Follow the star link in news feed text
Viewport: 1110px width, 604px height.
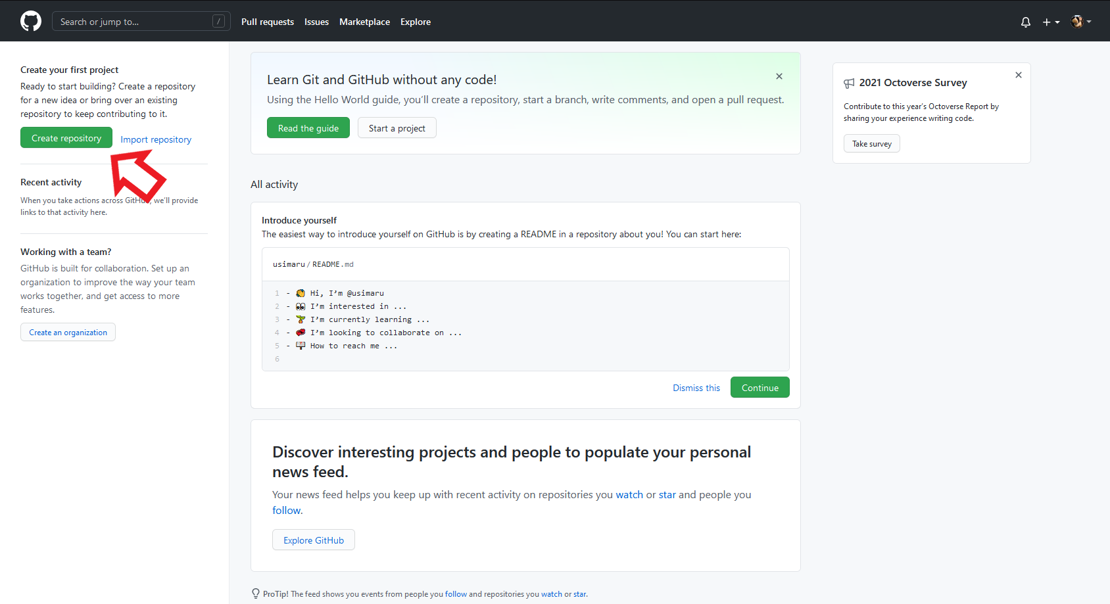point(667,495)
